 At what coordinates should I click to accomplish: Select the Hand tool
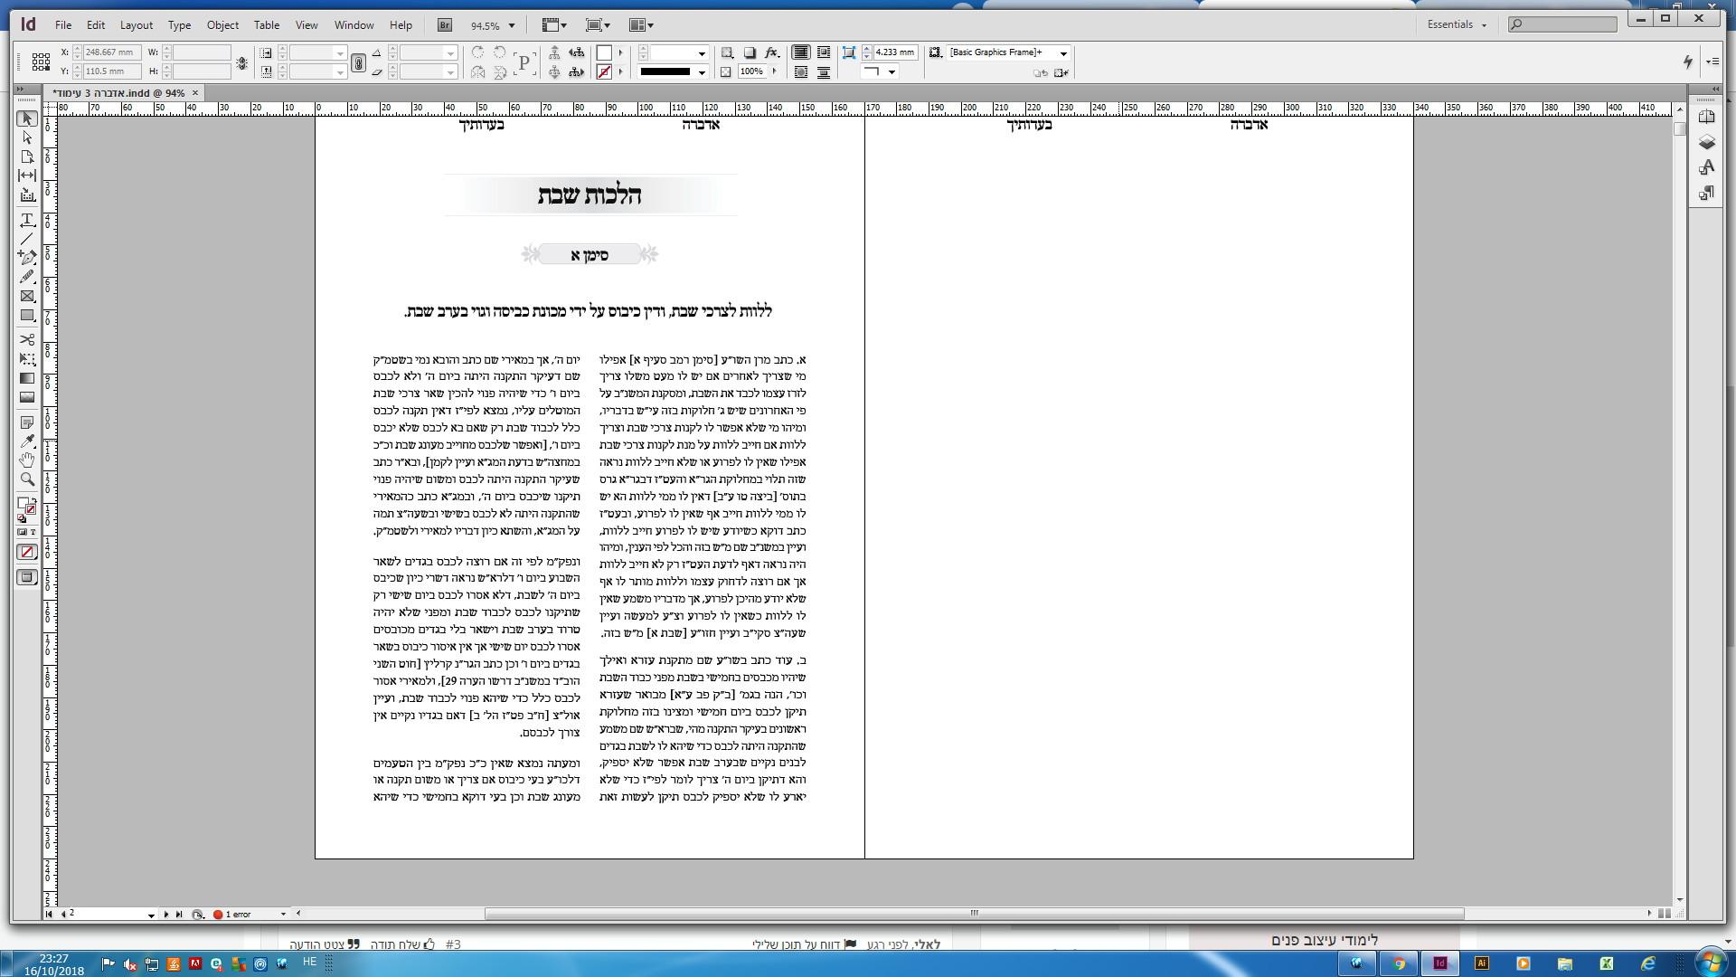coord(27,460)
